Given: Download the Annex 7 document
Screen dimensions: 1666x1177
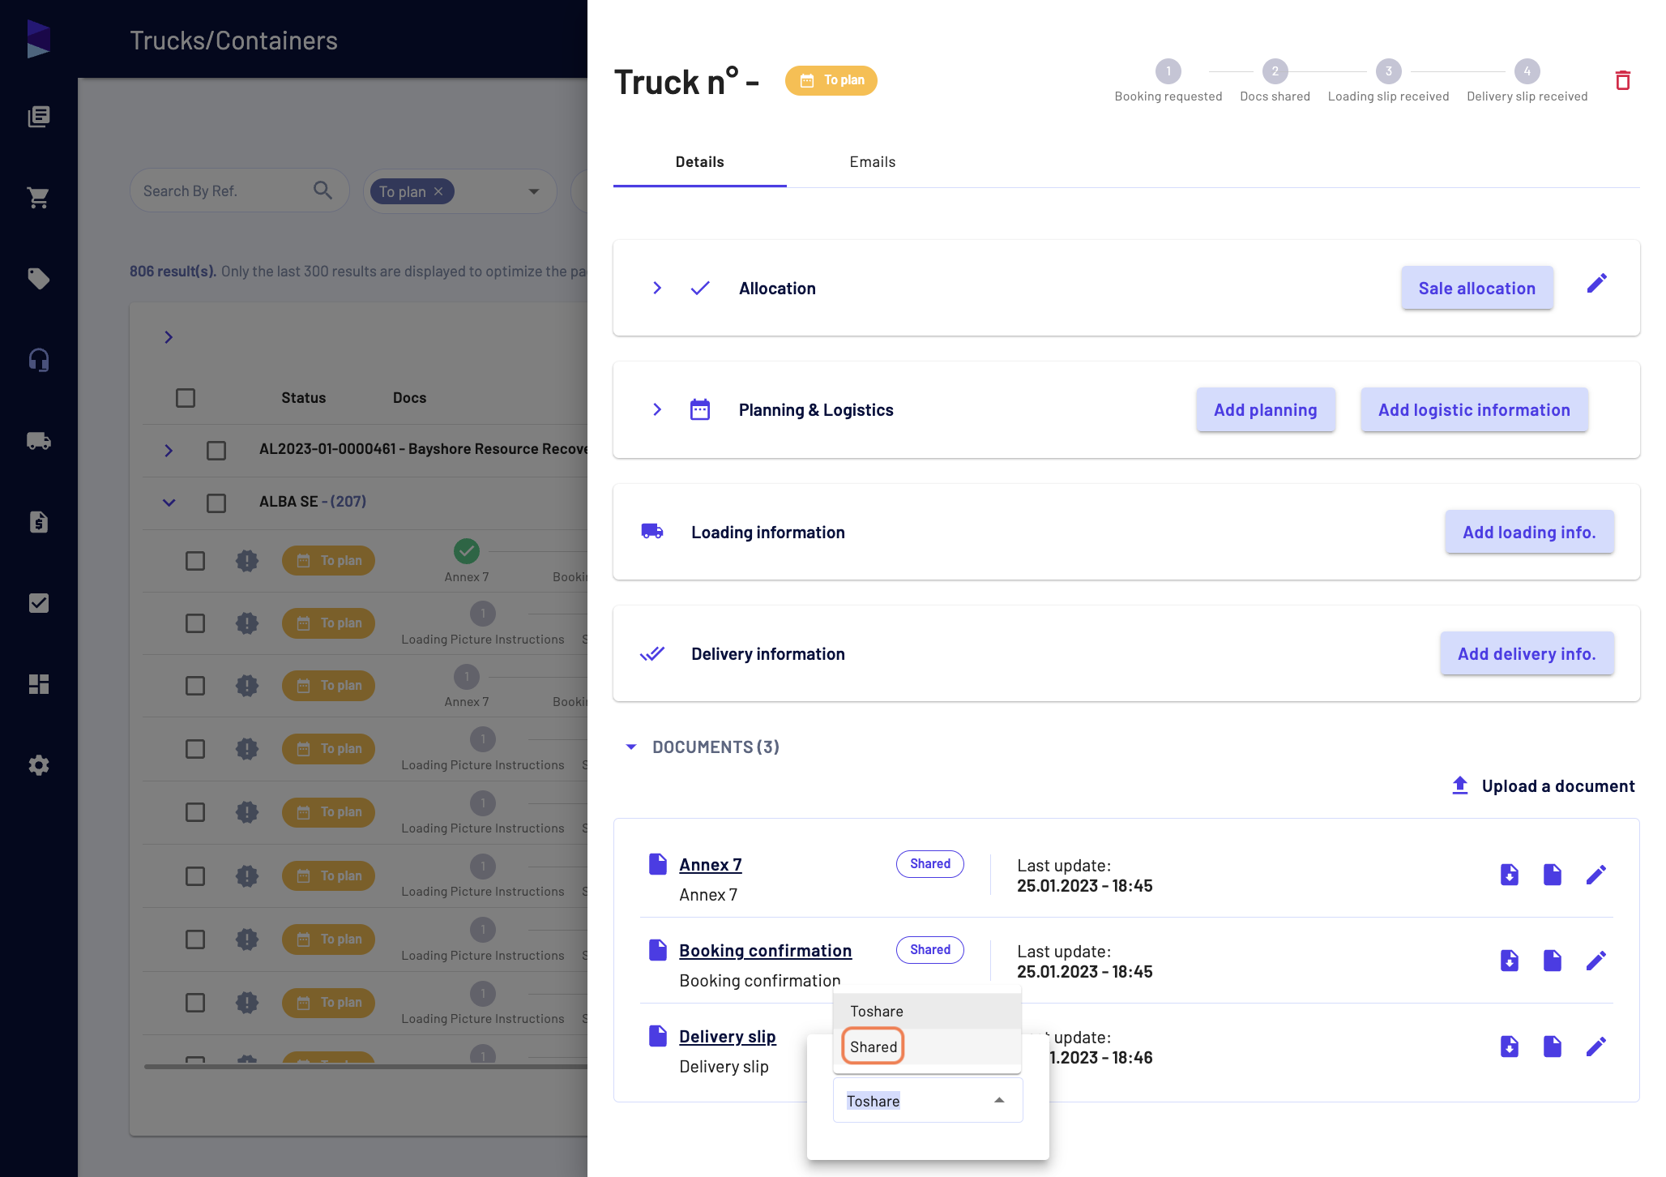Looking at the screenshot, I should [x=1509, y=875].
